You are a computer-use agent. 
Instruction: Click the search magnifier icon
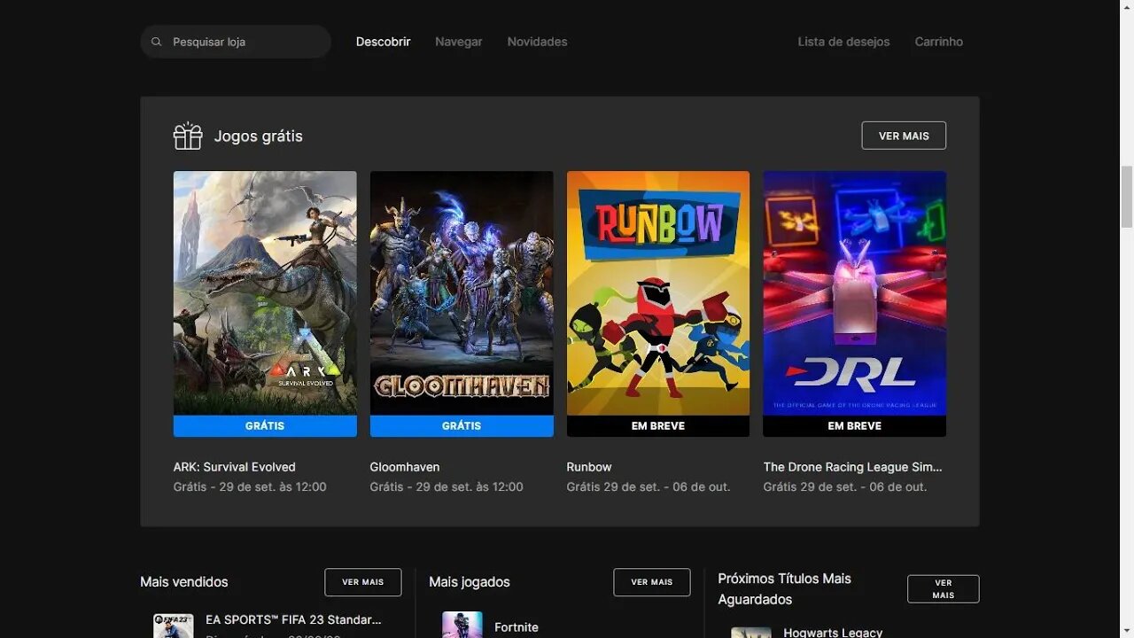click(156, 42)
